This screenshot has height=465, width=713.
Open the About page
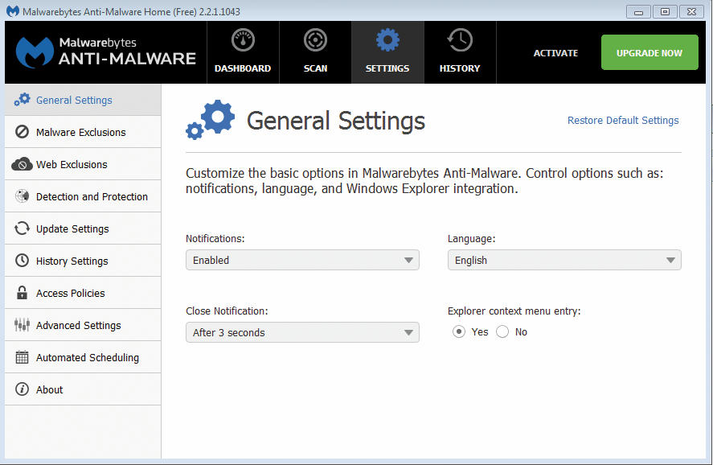click(83, 389)
